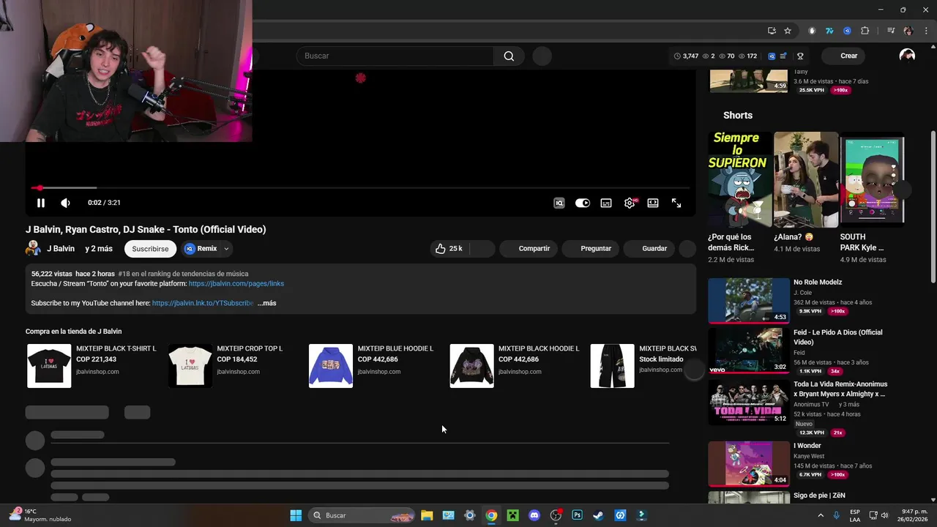Viewport: 937px width, 527px height.
Task: Open MIXTEIP BLACK T-SHIRT L product
Action: point(92,365)
